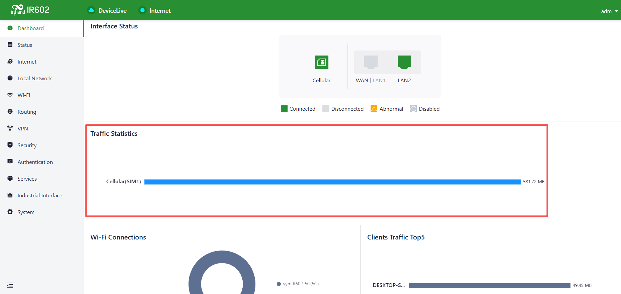Click the VPN nodes icon
This screenshot has width=621, height=294.
(x=10, y=128)
